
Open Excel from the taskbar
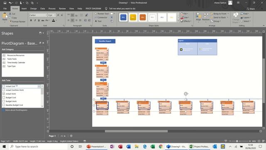153,146
